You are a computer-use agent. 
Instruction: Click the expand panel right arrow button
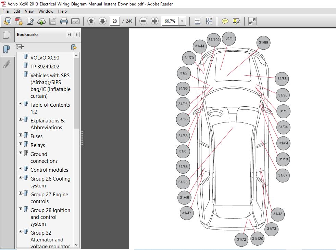click(77, 35)
